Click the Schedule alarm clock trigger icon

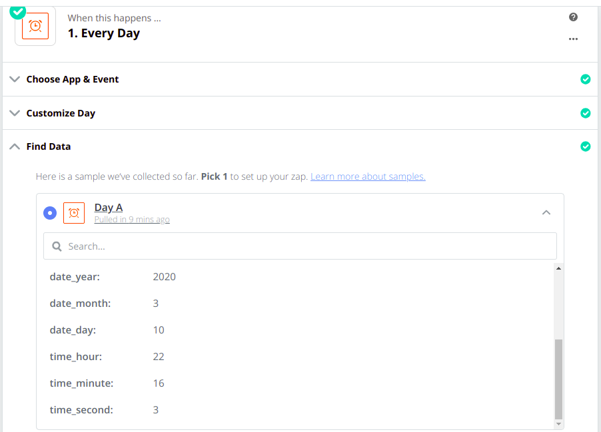(x=35, y=26)
